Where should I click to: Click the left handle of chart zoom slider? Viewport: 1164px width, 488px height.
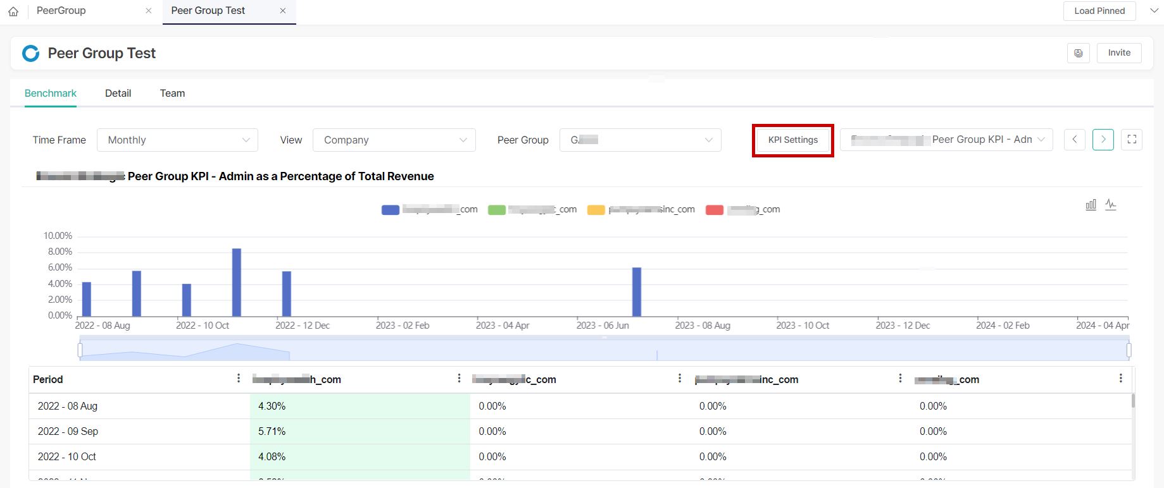pos(80,350)
